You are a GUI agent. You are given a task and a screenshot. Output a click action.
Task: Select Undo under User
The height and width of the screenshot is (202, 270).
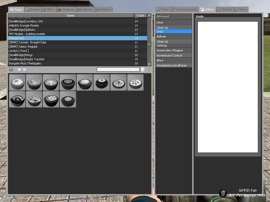[x=173, y=32]
